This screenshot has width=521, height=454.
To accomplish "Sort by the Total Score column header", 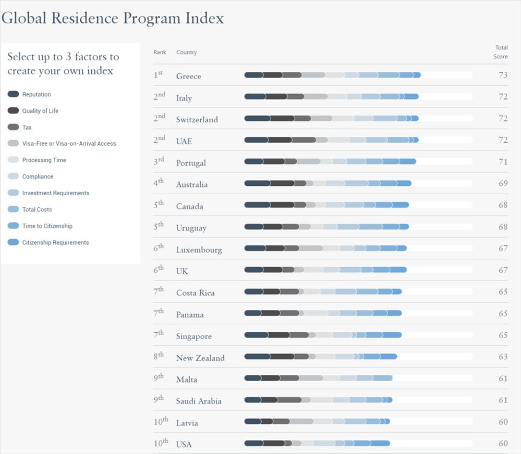I will [500, 52].
